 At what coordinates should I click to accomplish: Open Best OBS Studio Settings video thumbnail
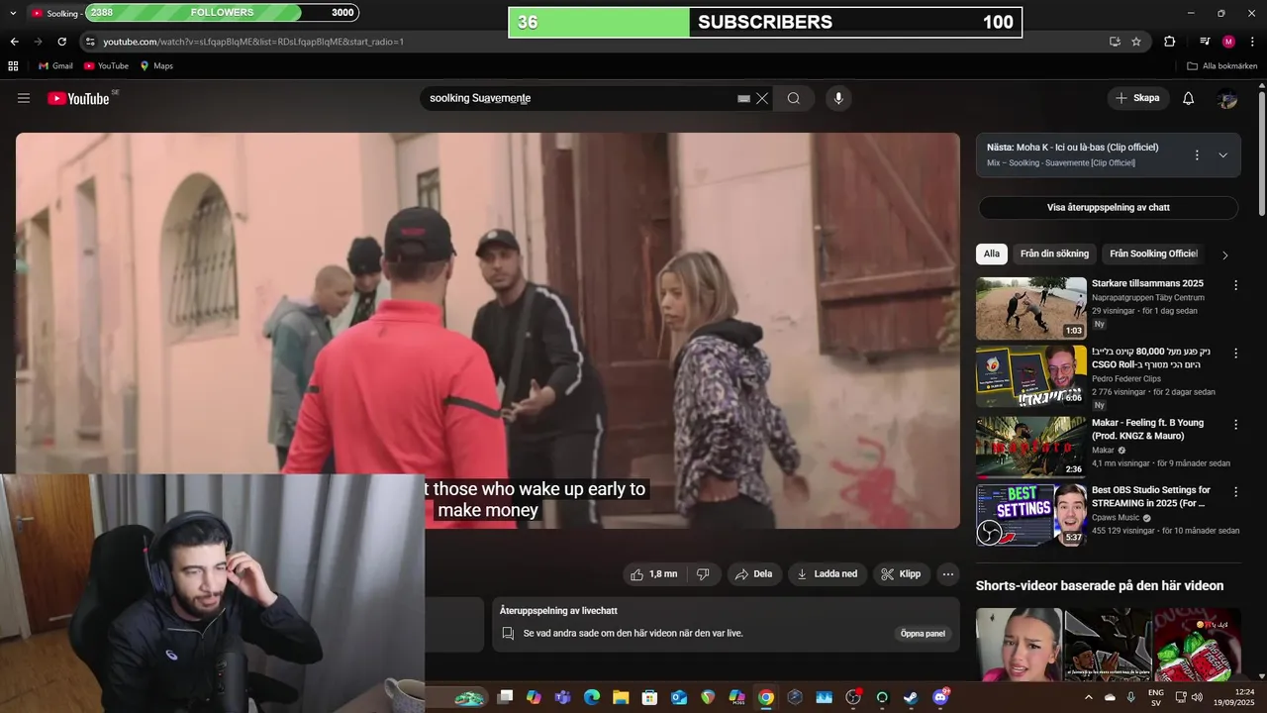coord(1030,514)
